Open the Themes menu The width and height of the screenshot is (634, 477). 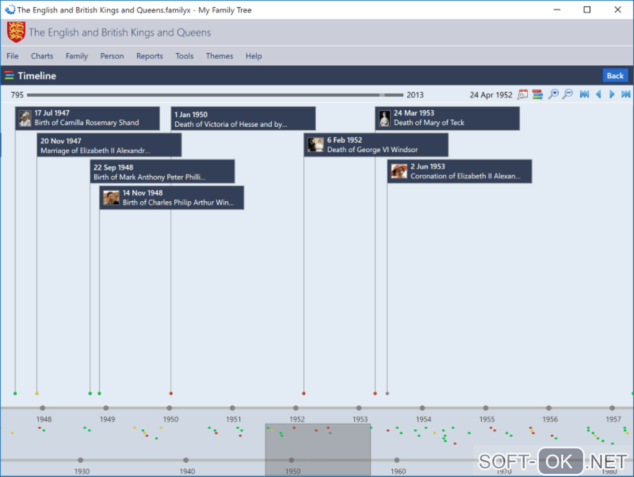click(219, 56)
